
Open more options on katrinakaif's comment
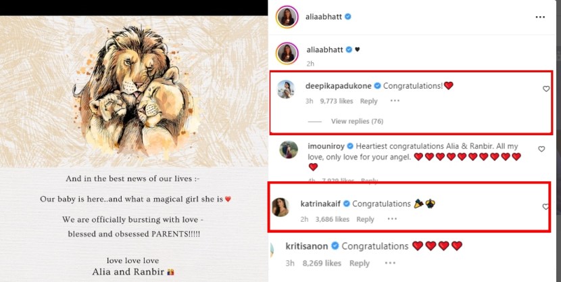392,218
